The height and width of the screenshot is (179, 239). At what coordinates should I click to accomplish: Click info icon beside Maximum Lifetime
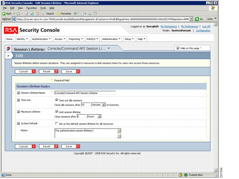point(18,112)
